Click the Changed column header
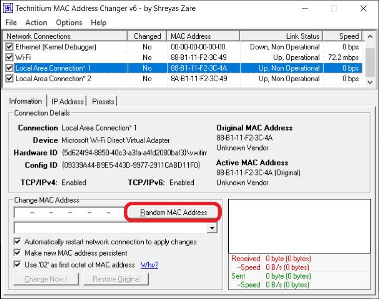This screenshot has width=379, height=299. tap(147, 36)
